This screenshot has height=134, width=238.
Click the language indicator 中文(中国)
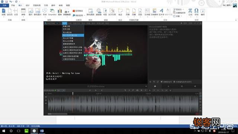(x=36, y=126)
